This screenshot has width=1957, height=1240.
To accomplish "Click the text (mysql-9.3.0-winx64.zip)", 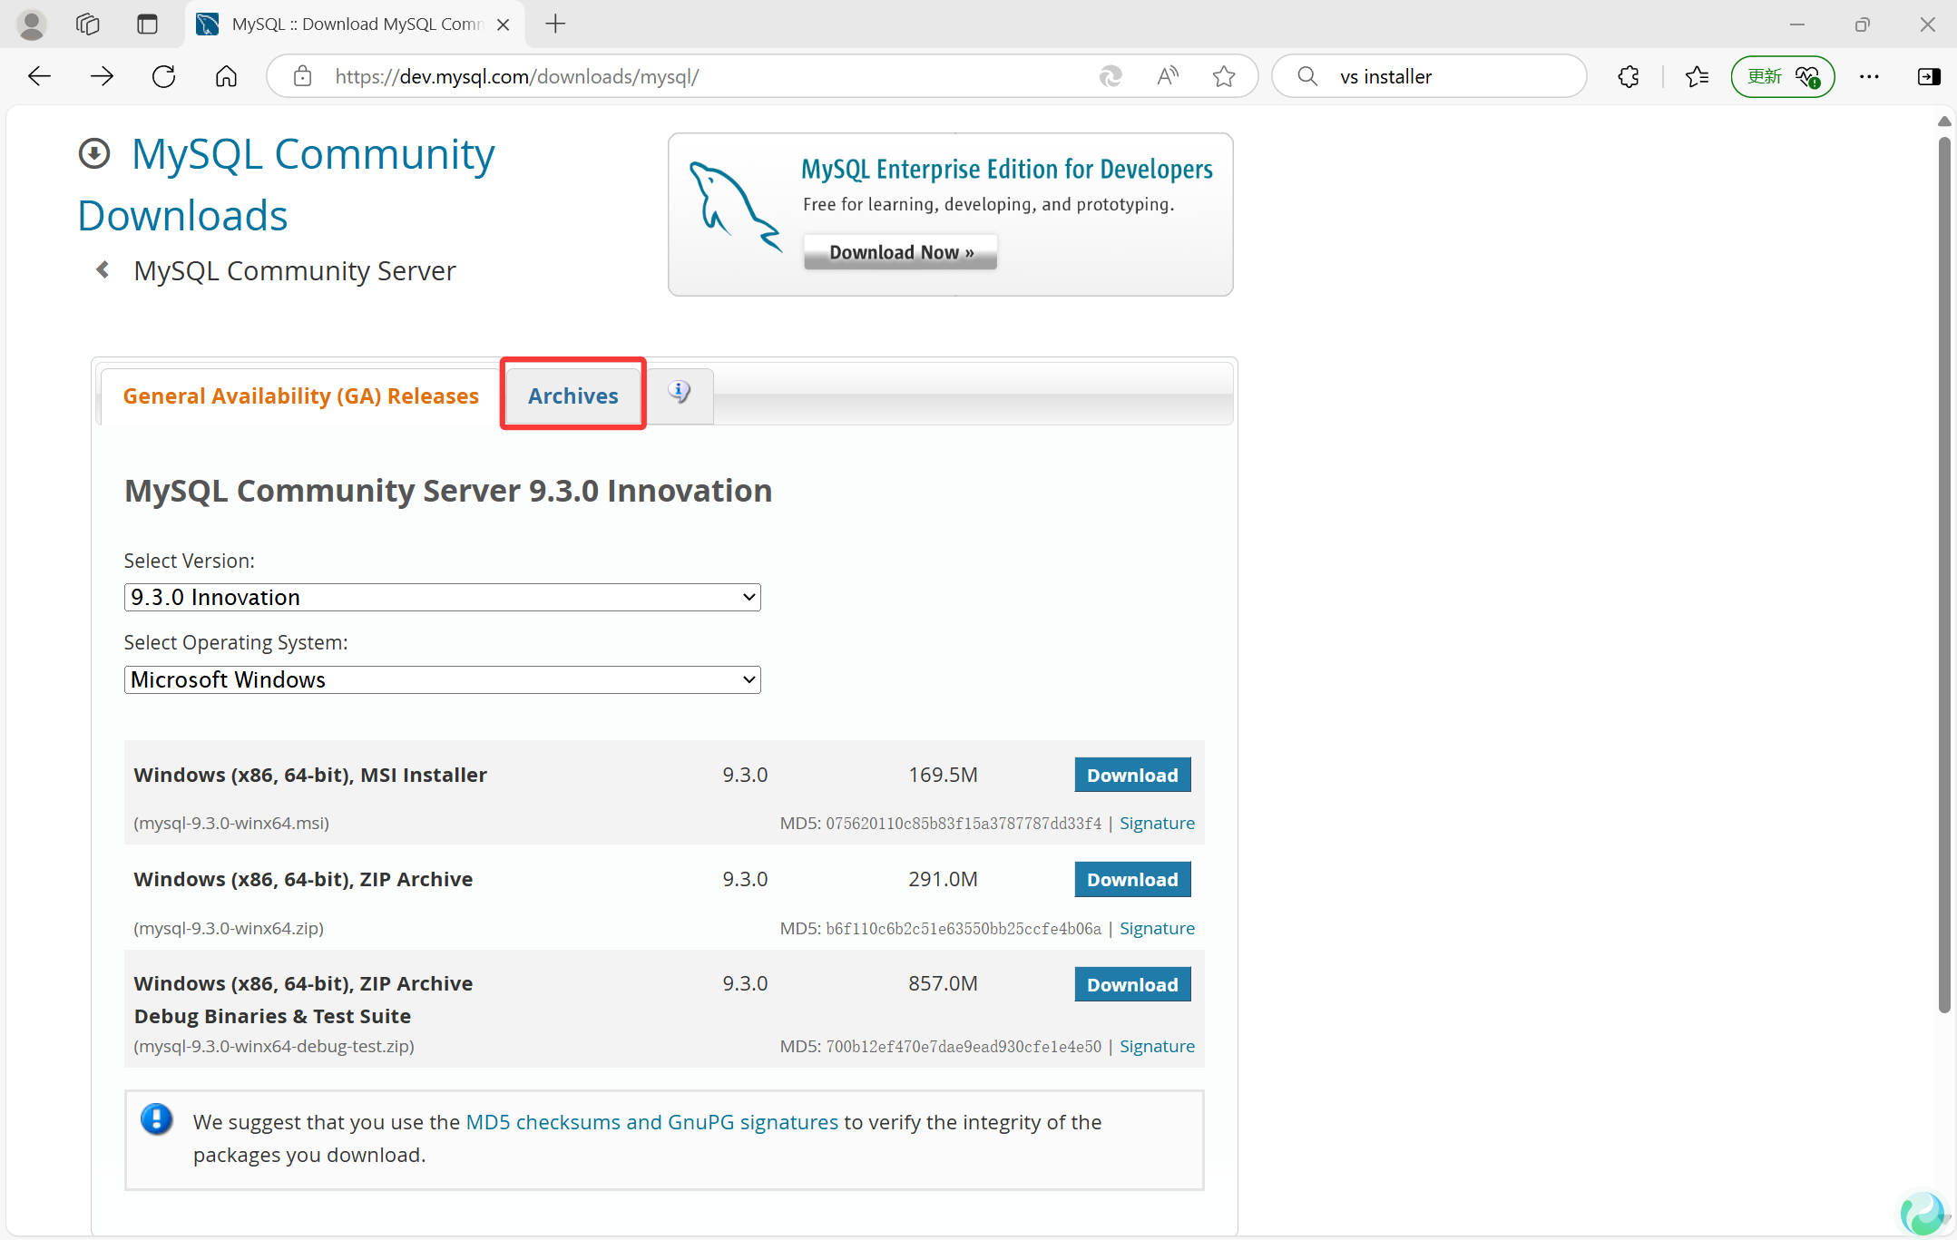I will [229, 928].
